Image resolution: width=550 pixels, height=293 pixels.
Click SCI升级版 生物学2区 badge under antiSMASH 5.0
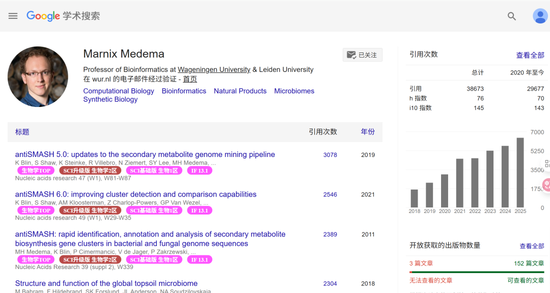pos(90,171)
